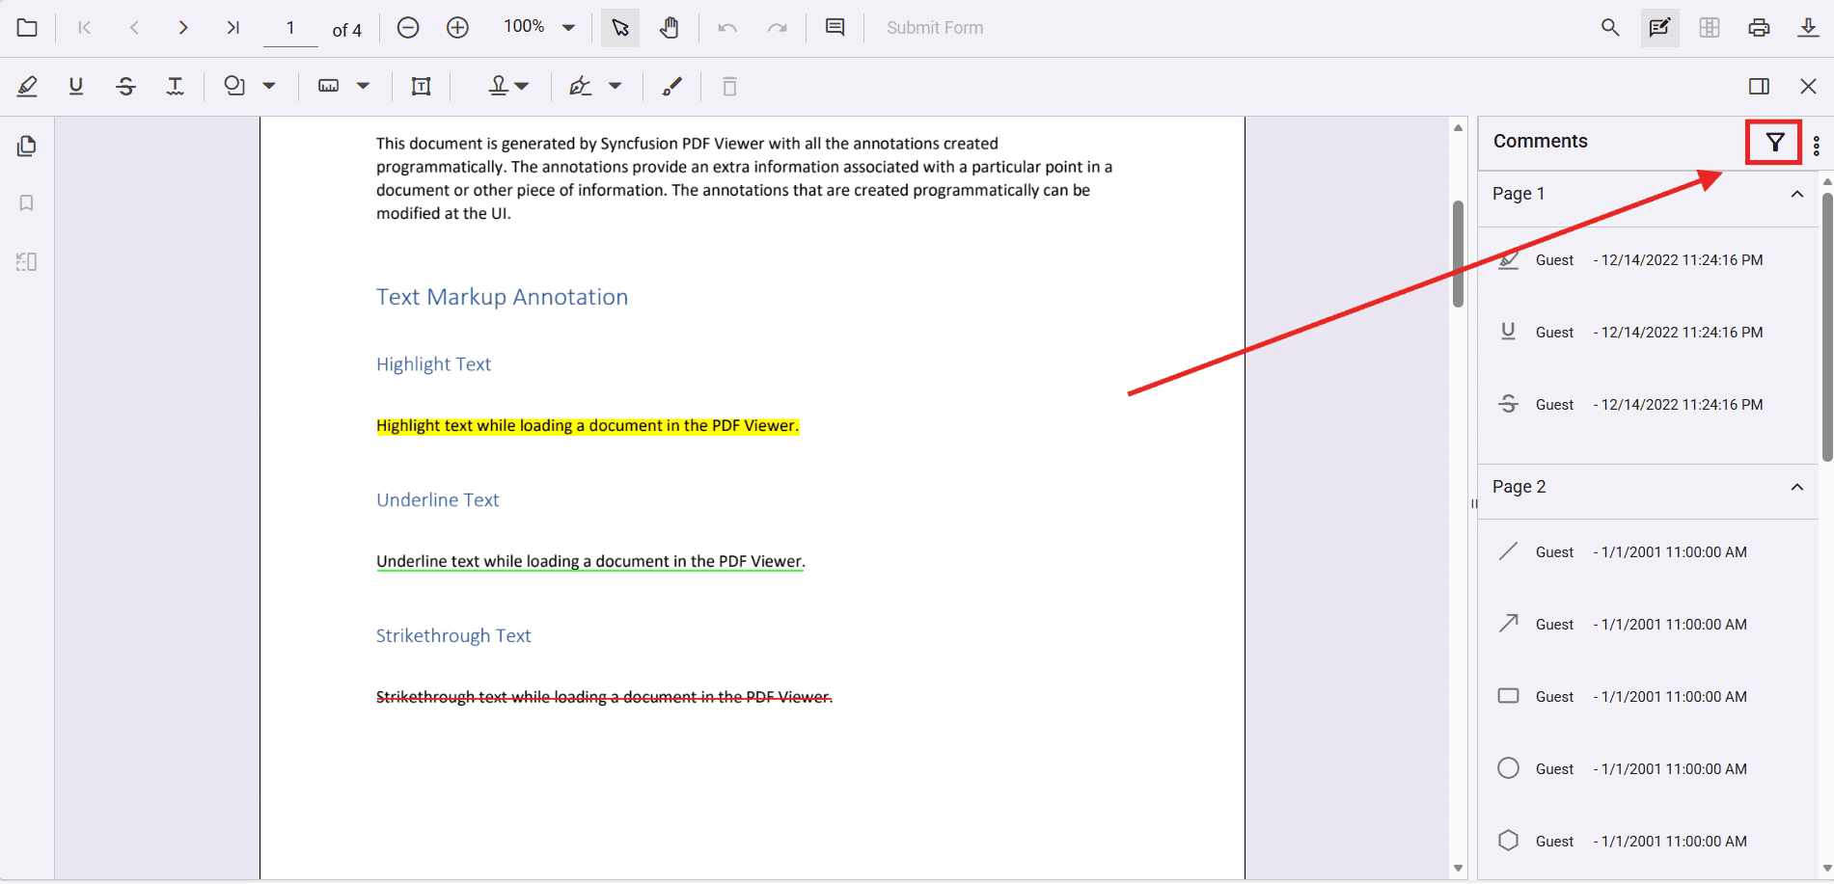The width and height of the screenshot is (1834, 884).
Task: Expand the measurement annotation dropdown arrow
Action: [x=363, y=87]
